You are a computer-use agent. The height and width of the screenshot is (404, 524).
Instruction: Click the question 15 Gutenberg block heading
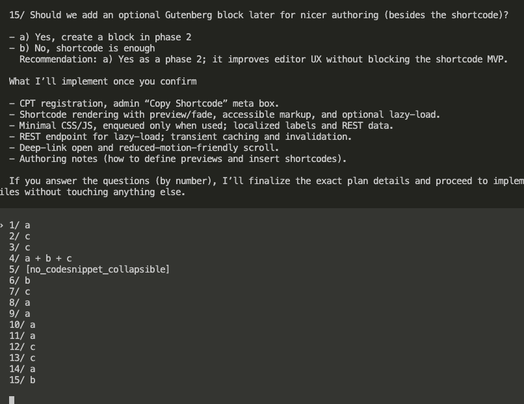tap(259, 14)
